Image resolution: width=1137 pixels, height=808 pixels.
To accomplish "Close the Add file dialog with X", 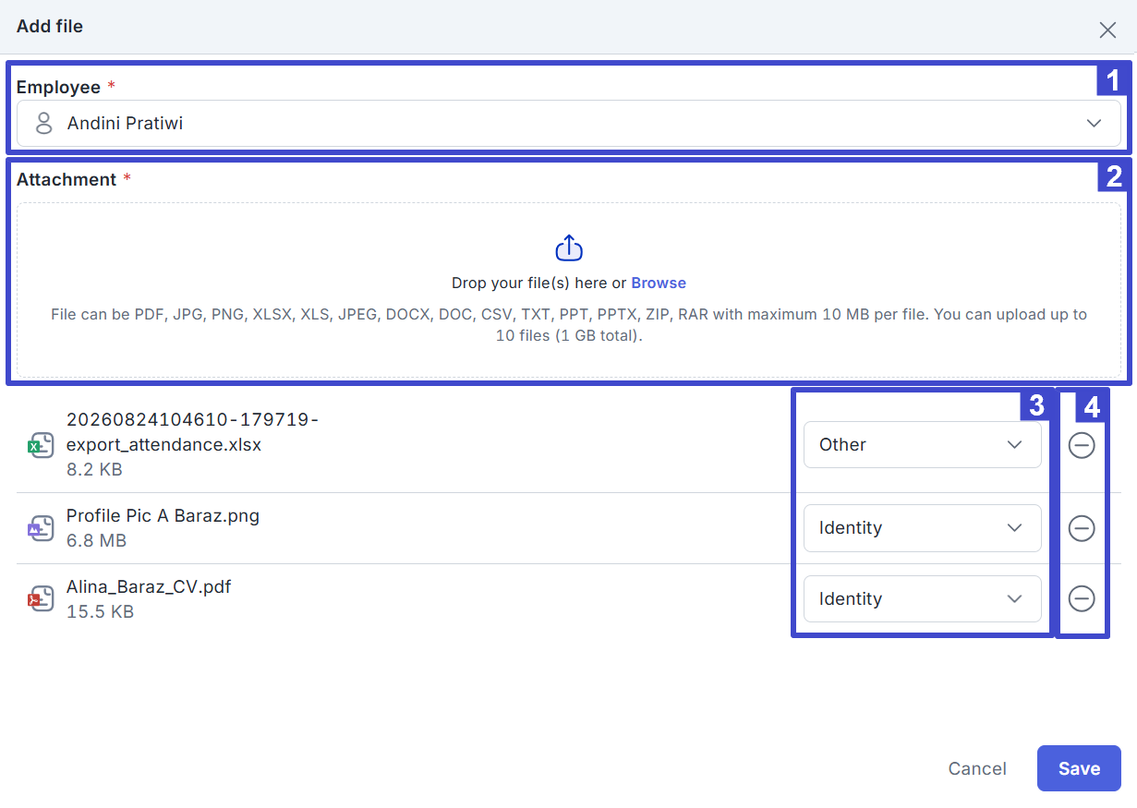I will pos(1107,30).
